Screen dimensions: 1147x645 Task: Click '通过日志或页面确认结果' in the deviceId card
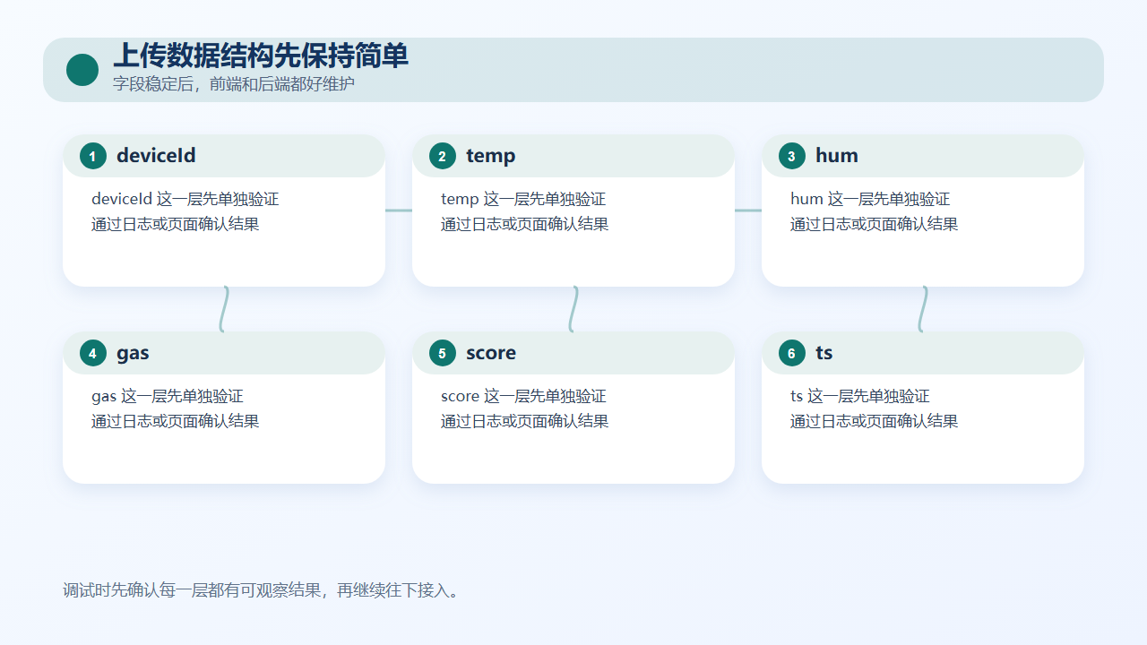pyautogui.click(x=176, y=224)
